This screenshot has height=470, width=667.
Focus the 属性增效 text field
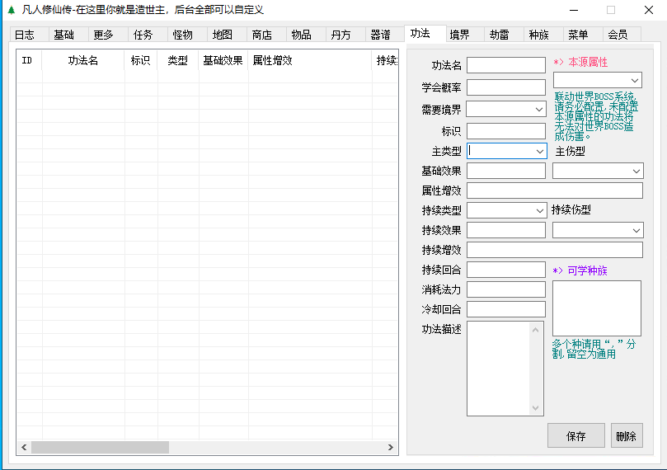coord(555,190)
